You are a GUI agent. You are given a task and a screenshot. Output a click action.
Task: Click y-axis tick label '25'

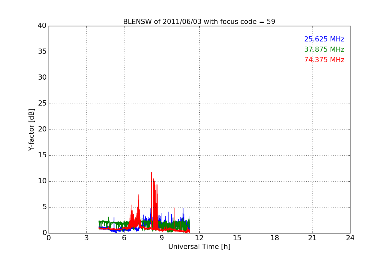click(x=42, y=104)
